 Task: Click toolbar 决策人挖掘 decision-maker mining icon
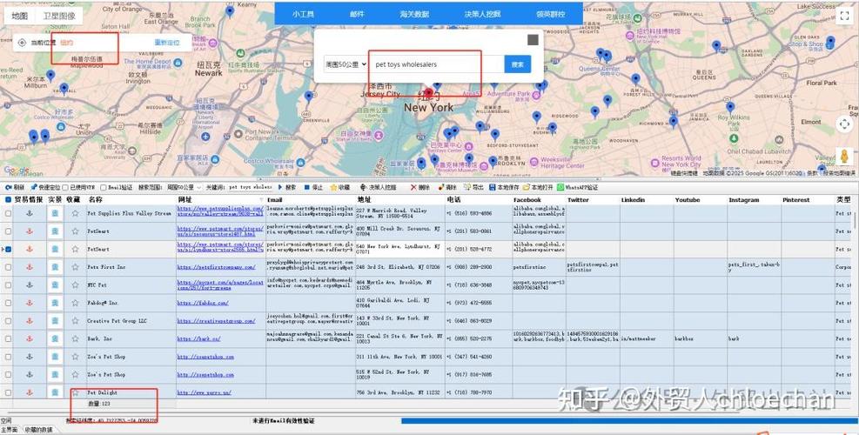pyautogui.click(x=363, y=187)
